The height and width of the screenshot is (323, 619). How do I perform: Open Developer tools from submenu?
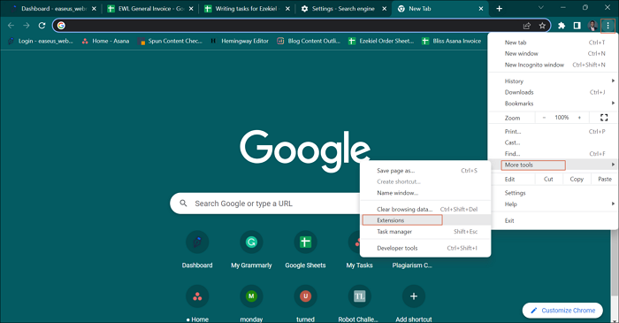(x=425, y=248)
